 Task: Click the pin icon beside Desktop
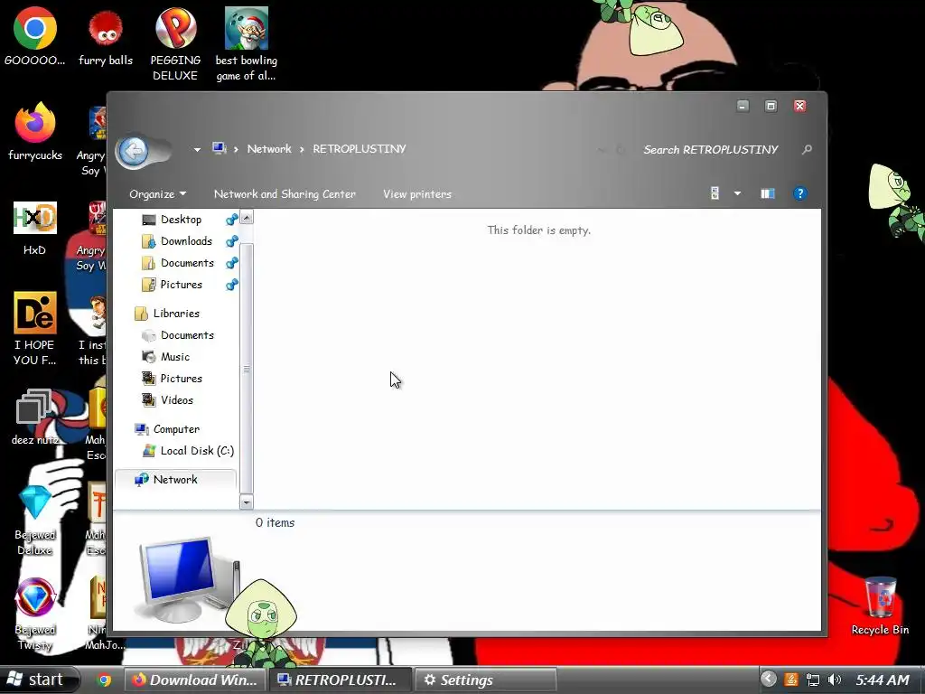[x=232, y=220]
